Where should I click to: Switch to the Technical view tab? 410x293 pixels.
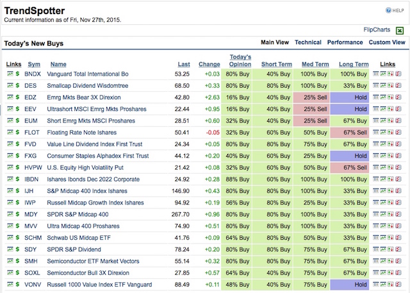[x=308, y=42]
